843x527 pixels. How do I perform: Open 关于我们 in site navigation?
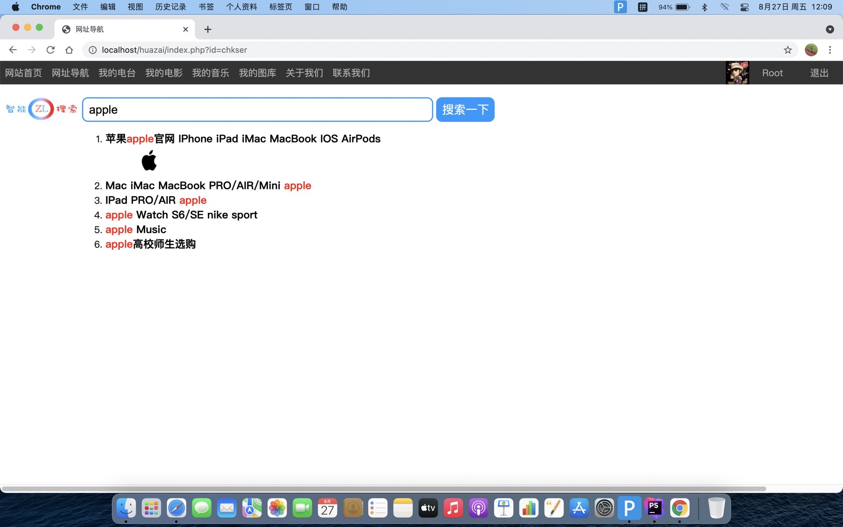[304, 73]
